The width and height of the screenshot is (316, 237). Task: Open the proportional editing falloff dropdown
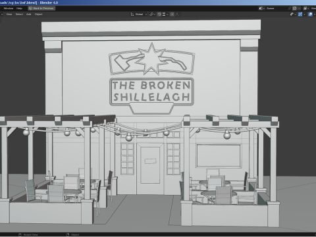coord(178,14)
